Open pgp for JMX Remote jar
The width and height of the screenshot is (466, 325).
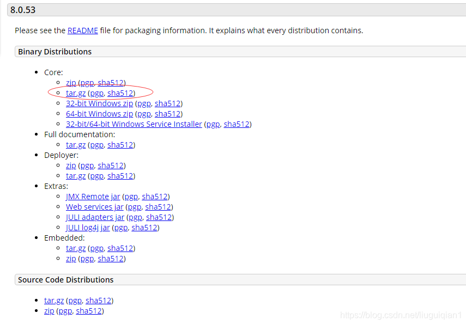tap(131, 197)
